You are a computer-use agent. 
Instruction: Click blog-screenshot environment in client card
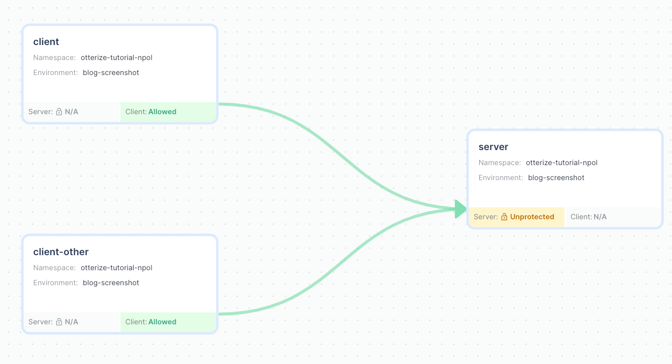point(111,72)
